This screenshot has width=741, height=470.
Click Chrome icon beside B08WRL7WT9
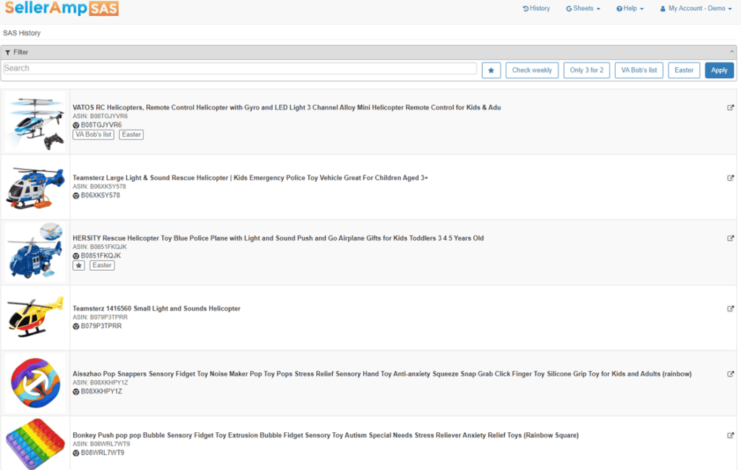[75, 453]
